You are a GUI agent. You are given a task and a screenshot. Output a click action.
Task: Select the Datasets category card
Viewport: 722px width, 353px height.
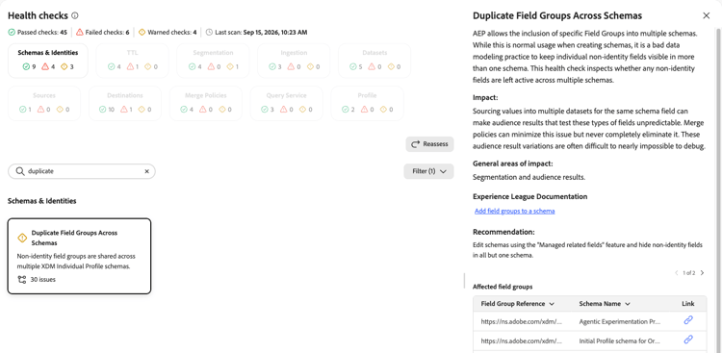pyautogui.click(x=374, y=61)
